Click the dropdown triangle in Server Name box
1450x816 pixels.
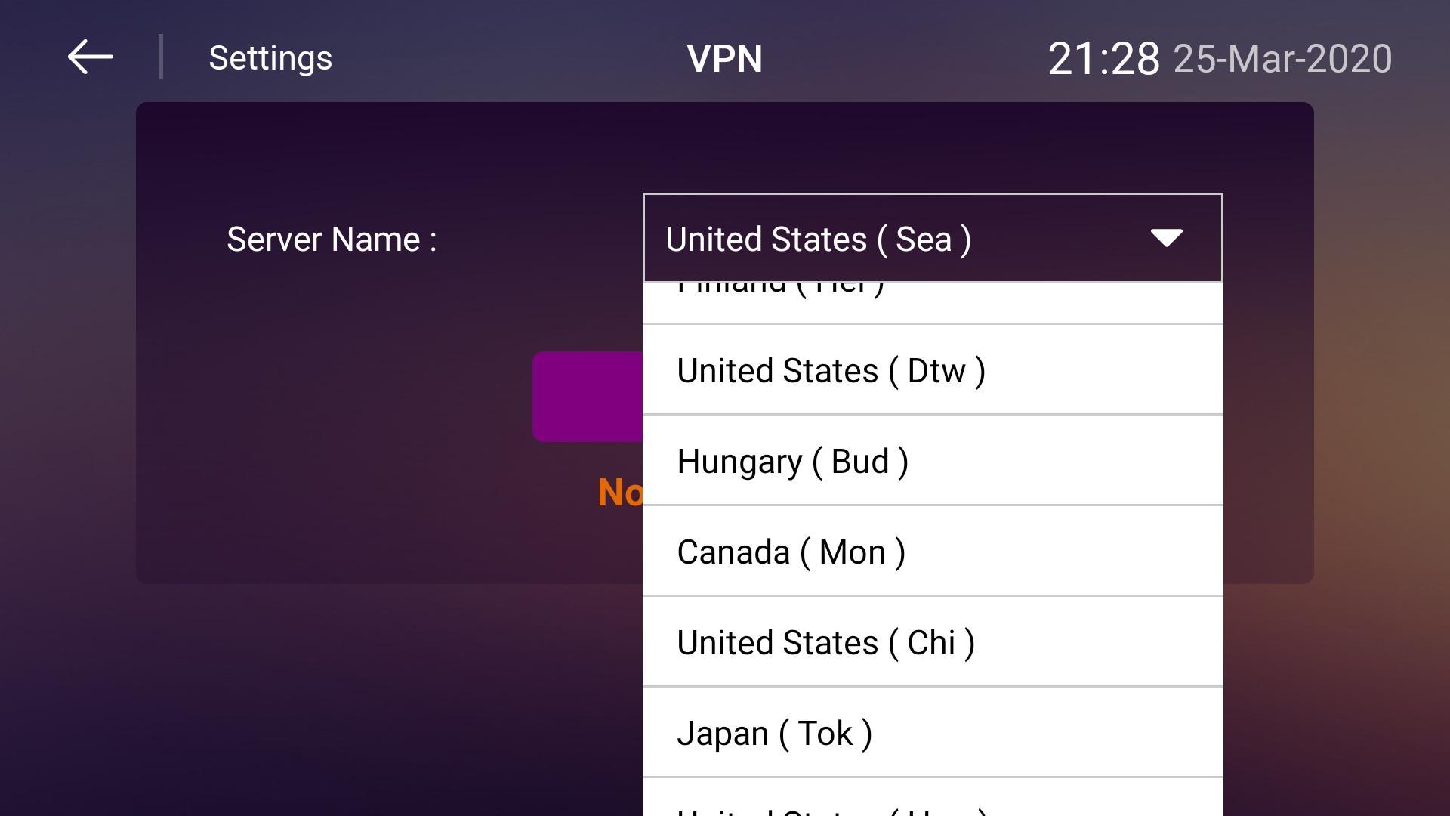pyautogui.click(x=1166, y=239)
